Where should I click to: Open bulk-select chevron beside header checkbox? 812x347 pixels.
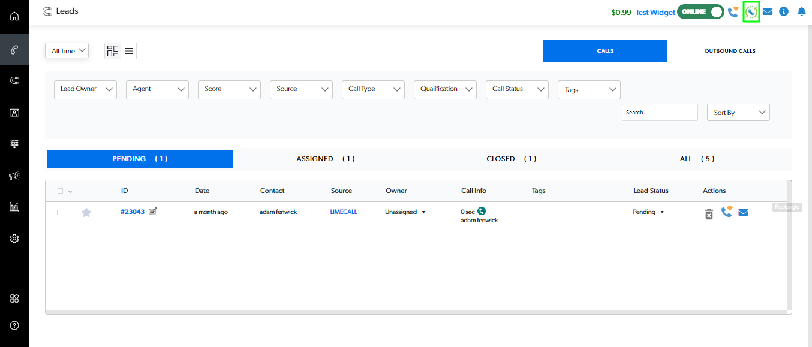pyautogui.click(x=70, y=192)
